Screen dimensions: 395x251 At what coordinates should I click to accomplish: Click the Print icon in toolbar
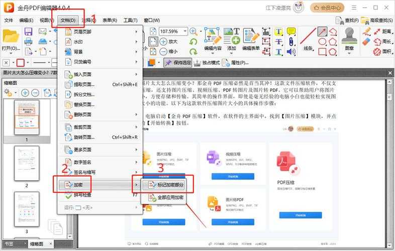pos(28,41)
